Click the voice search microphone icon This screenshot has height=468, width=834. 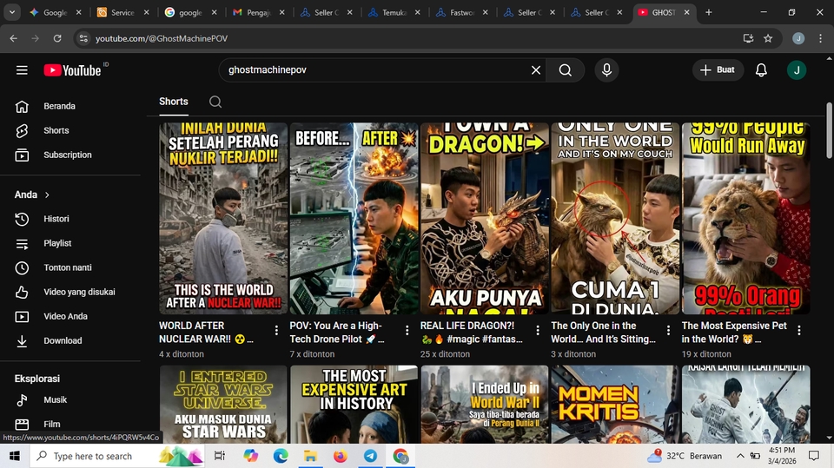606,70
